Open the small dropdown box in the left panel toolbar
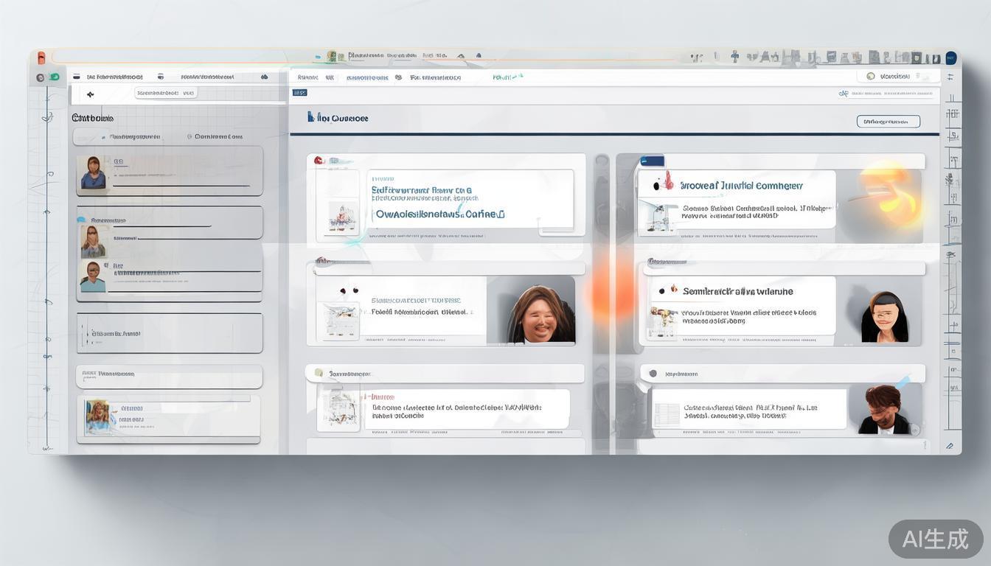 point(165,94)
